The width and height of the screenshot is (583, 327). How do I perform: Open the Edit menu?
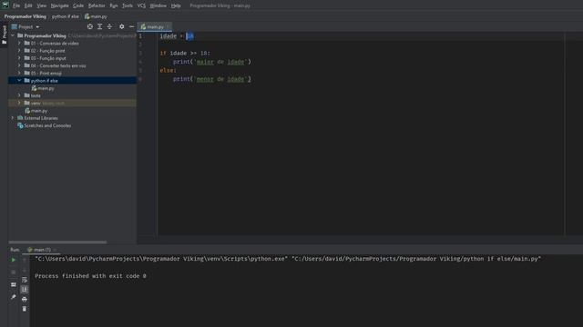tap(28, 5)
